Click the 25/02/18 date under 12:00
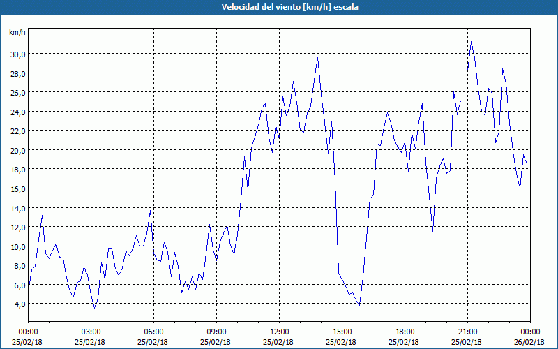Screen dimensions: 558x349 [x=278, y=342]
